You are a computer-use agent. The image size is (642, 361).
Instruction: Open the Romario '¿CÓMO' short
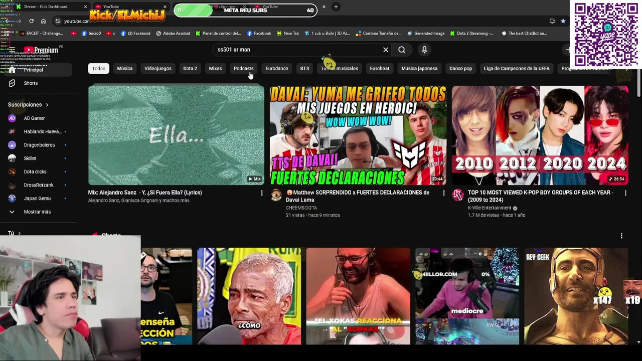[x=249, y=296]
